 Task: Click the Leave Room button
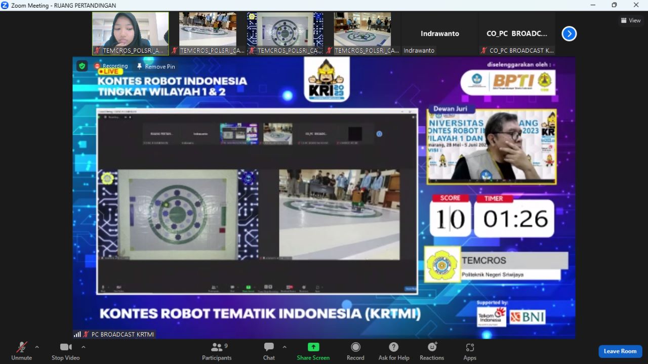[620, 351]
